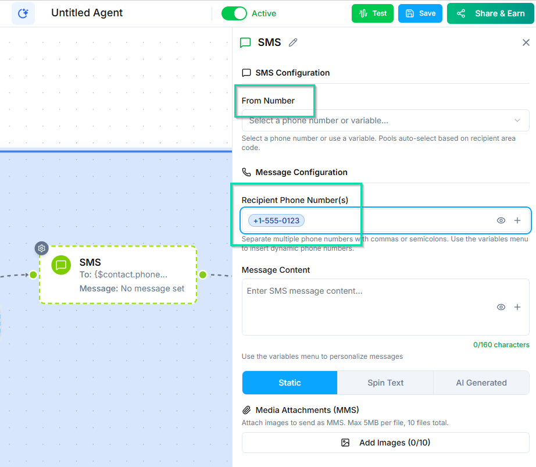Click plus icon in Message Content field

tap(517, 307)
